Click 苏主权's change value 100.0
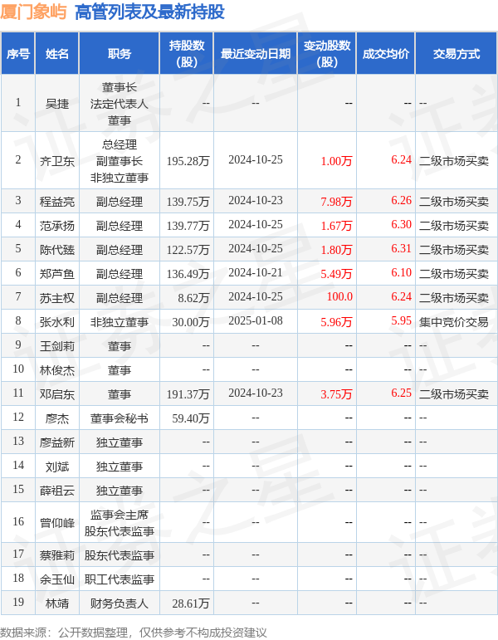Image resolution: width=498 pixels, height=640 pixels. click(x=339, y=297)
